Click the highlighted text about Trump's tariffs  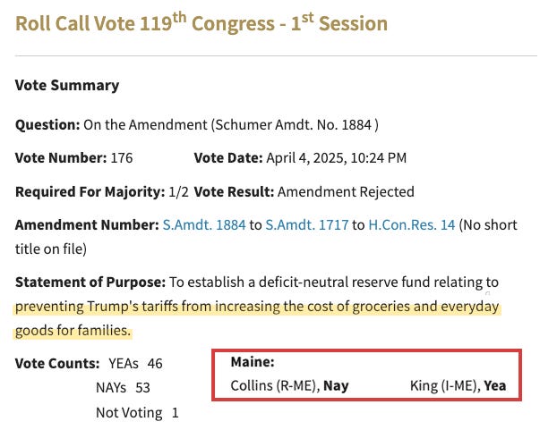257,307
